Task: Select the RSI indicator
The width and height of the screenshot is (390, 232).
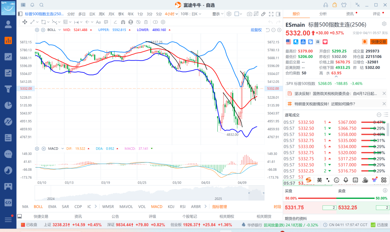Action: click(183, 206)
